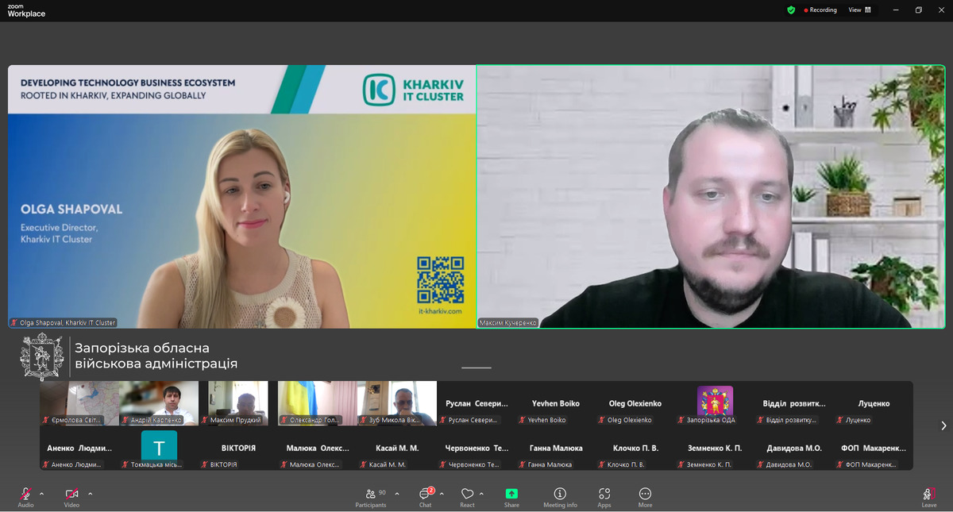The image size is (953, 512).
Task: Select the Відділ розвитк... participant tile
Action: (x=794, y=403)
